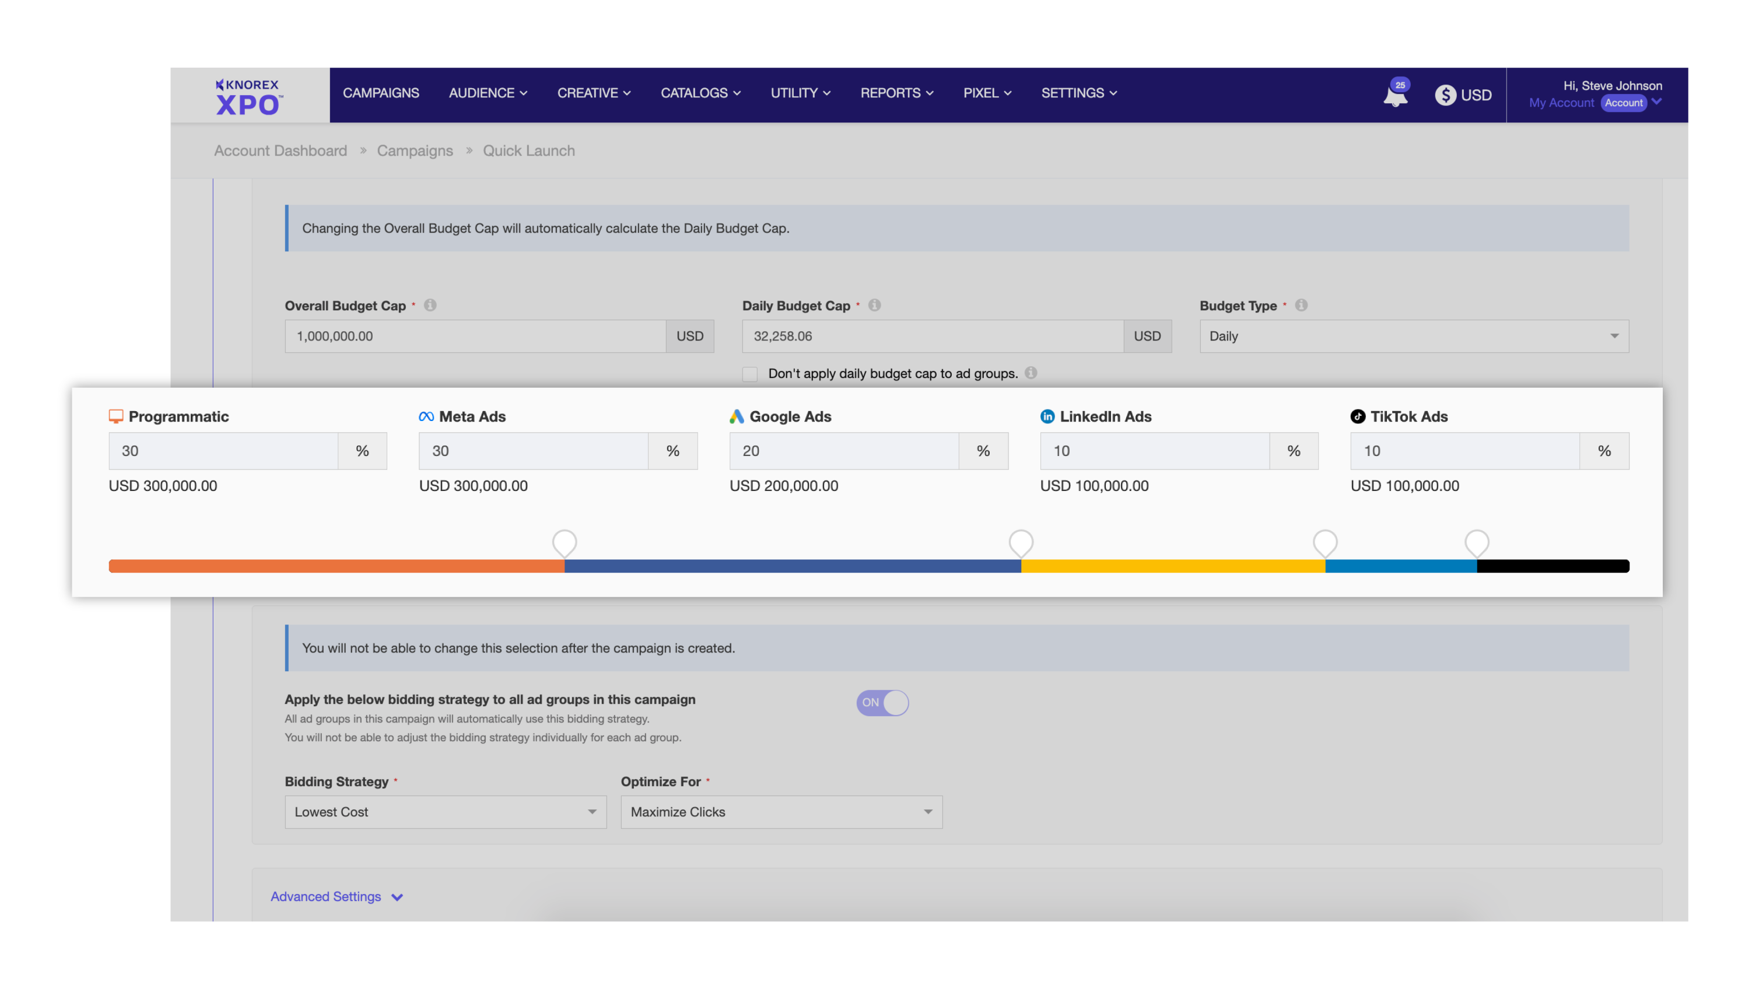Click slider handle between Programmatic and Meta
This screenshot has height=989, width=1759.
coord(564,543)
